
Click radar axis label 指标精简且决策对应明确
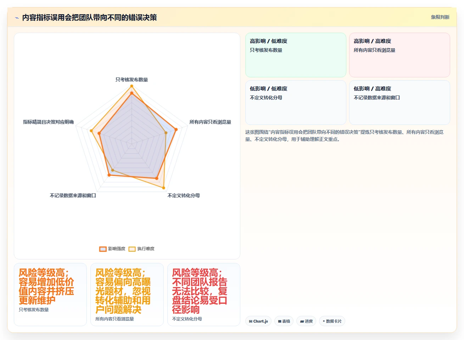click(48, 122)
